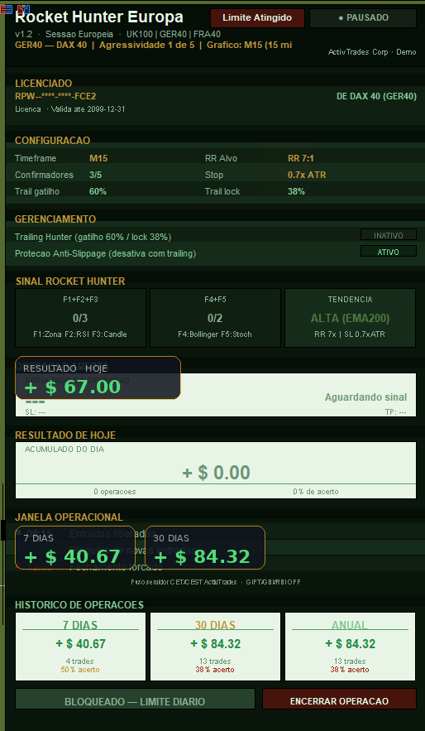Click the Timeframe value M15

(x=98, y=158)
